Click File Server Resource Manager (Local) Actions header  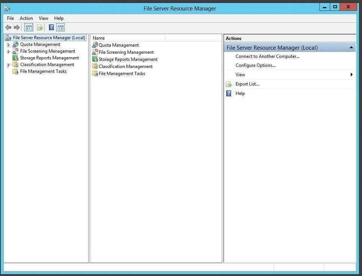click(289, 47)
